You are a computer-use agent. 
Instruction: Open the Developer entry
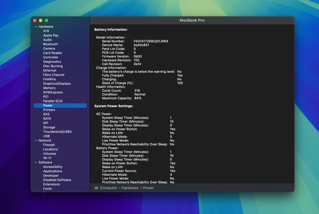51,175
